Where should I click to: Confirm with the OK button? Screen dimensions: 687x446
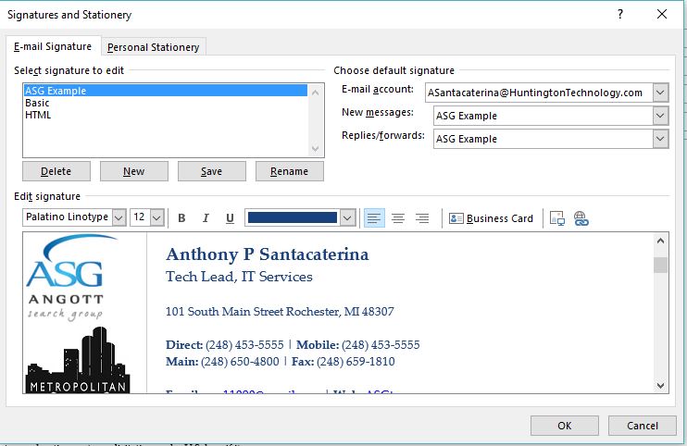[565, 426]
